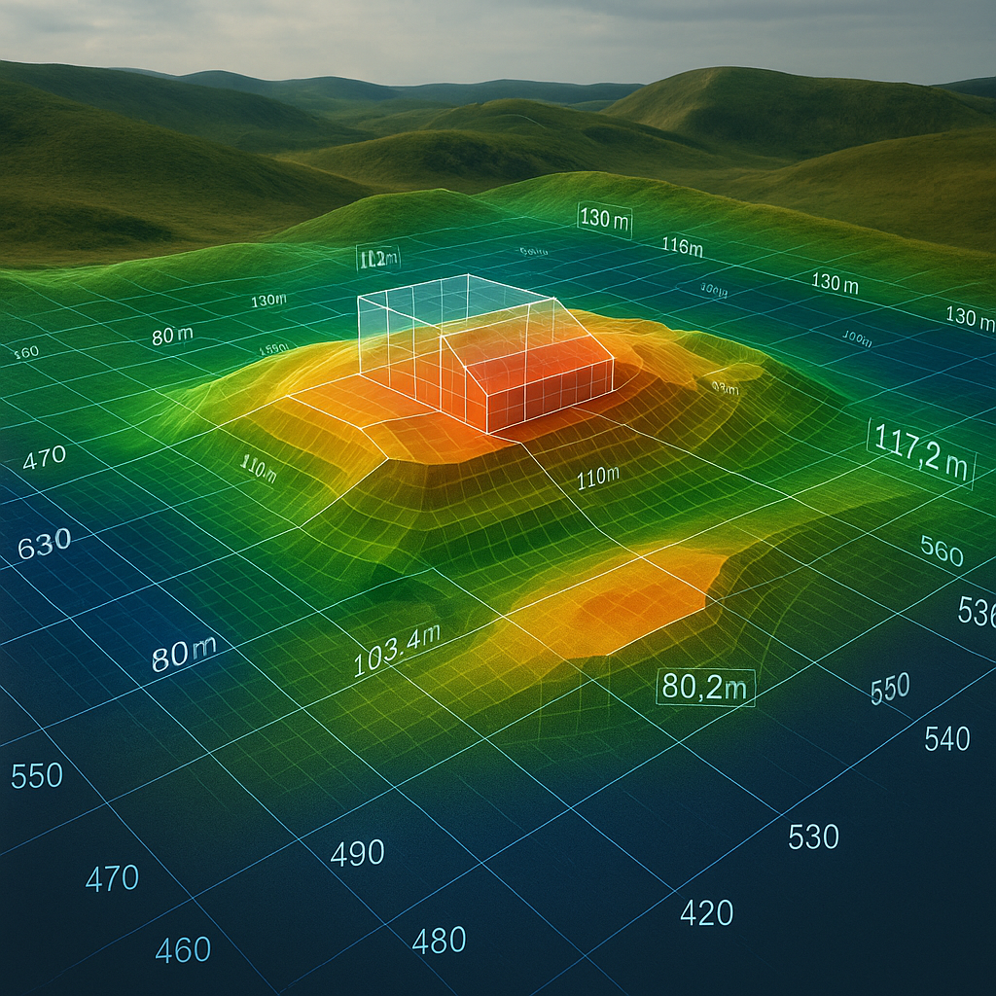Select the boxed 130 m elevation label

point(605,220)
